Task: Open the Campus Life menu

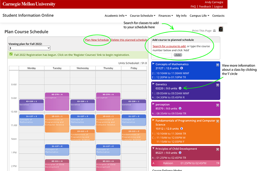Action: 199,15
